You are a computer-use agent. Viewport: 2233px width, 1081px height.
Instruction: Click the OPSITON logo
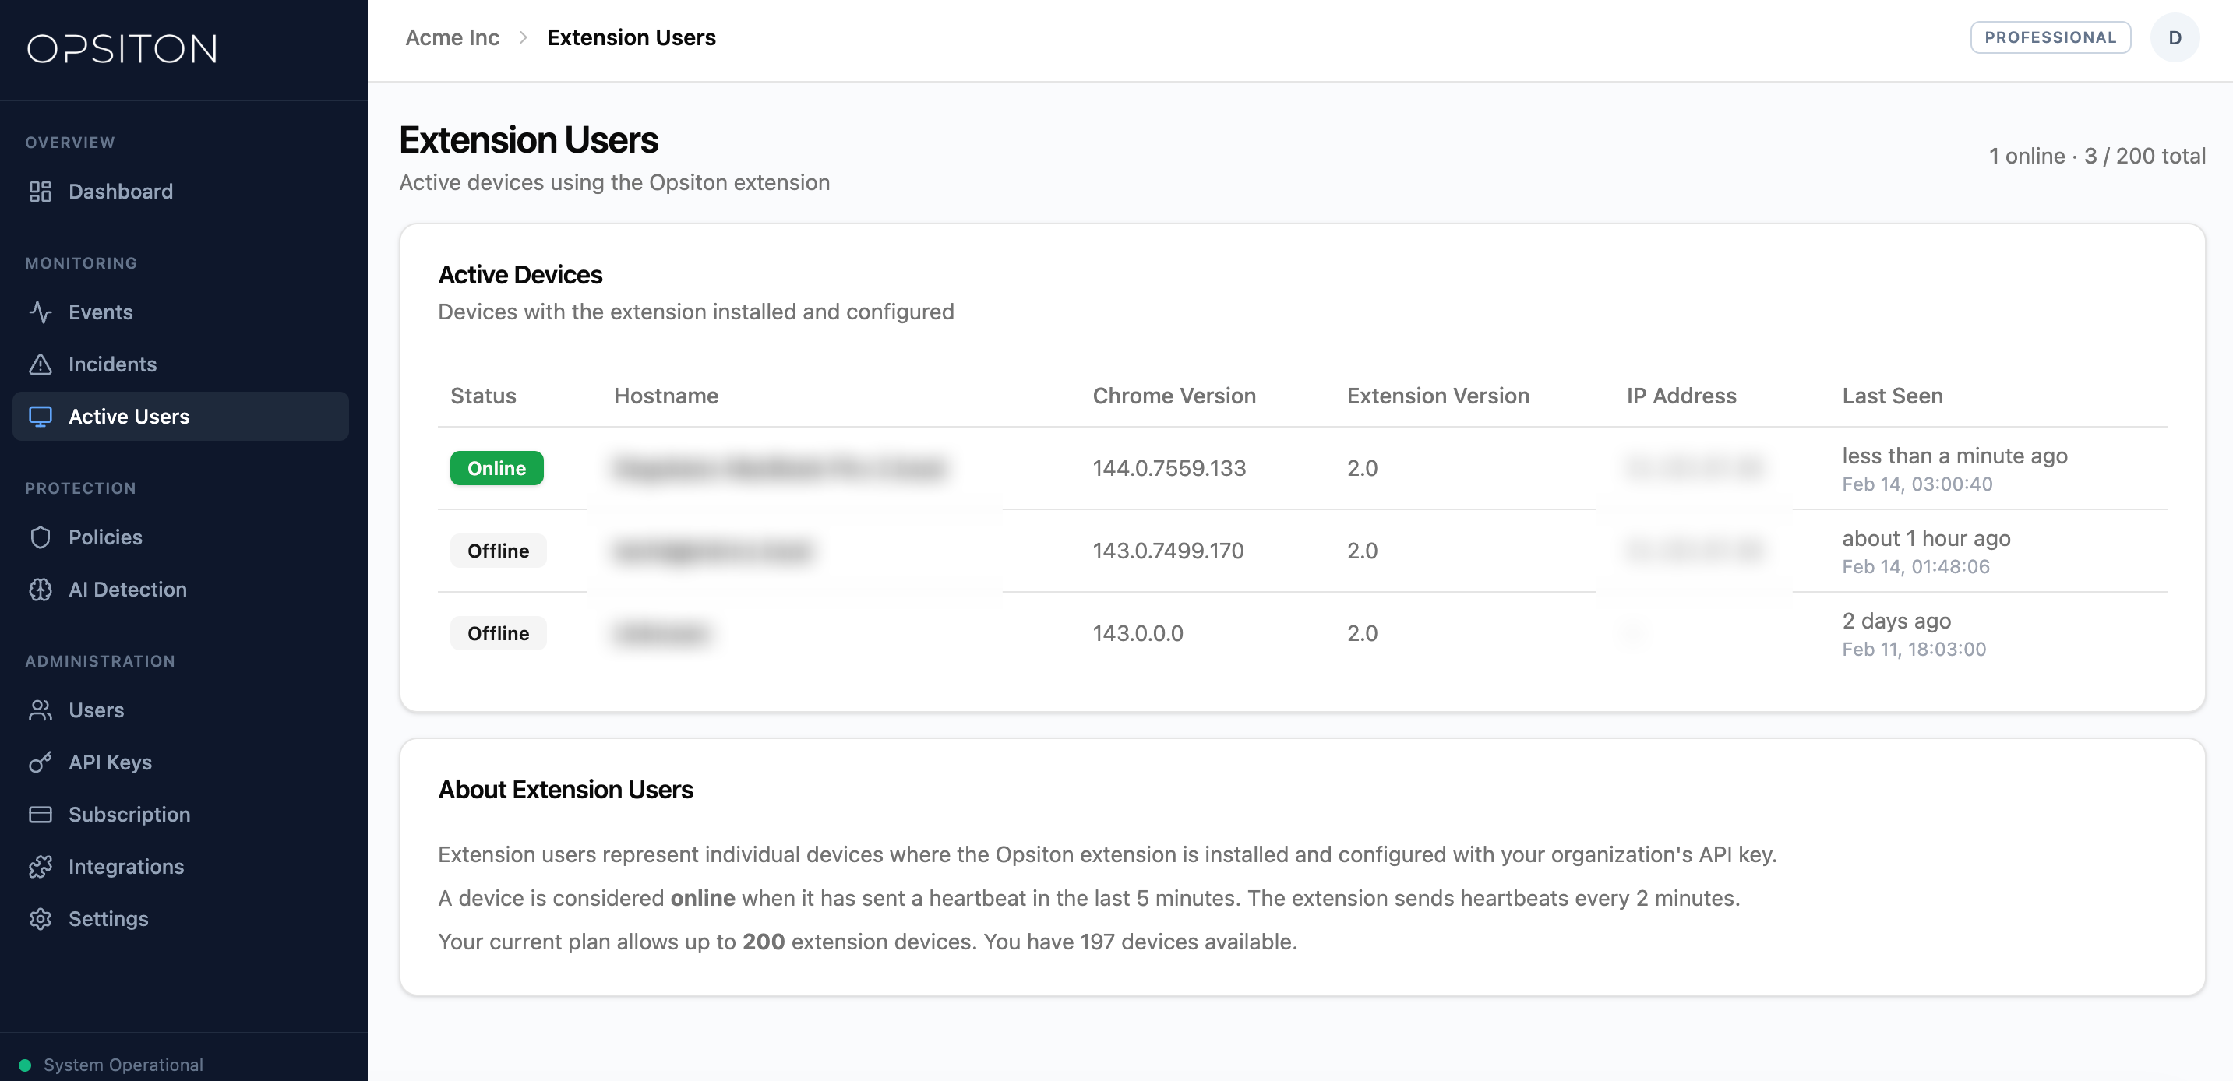(123, 49)
